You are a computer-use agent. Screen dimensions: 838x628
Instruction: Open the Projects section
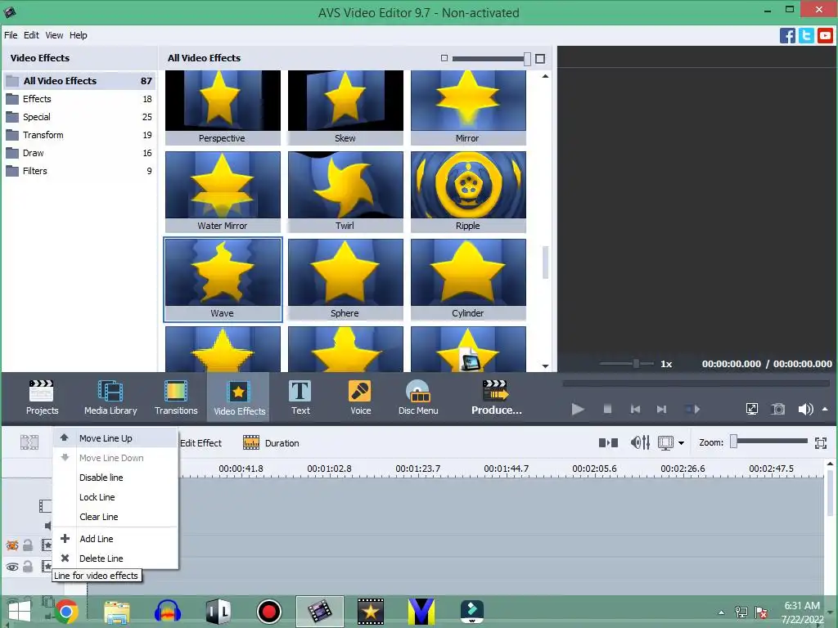[42, 397]
